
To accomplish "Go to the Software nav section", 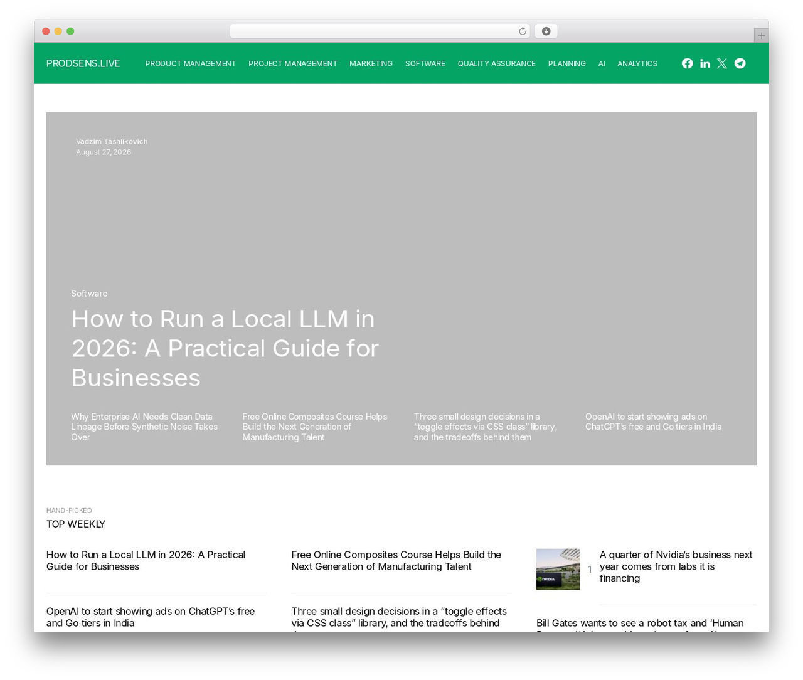I will point(425,64).
